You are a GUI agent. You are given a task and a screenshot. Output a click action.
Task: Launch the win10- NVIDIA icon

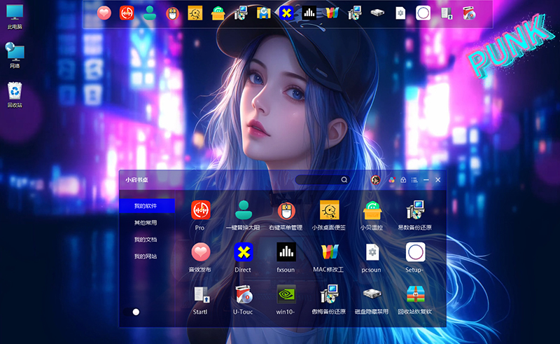(x=286, y=294)
